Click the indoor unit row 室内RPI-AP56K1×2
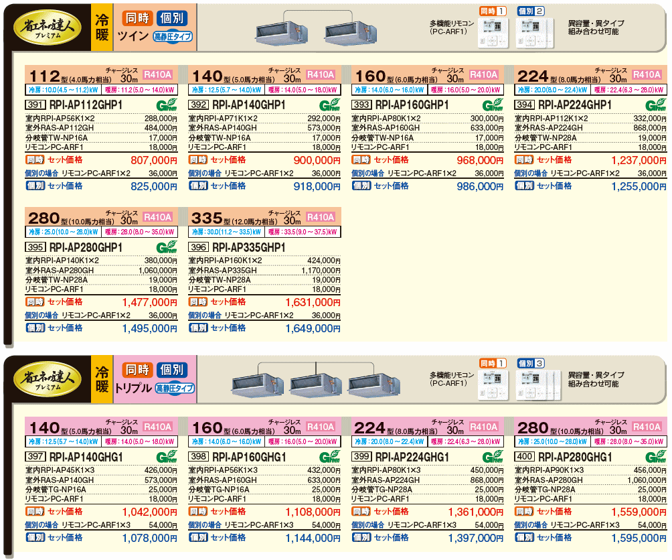Screen dimensions: 672x560 point(101,119)
